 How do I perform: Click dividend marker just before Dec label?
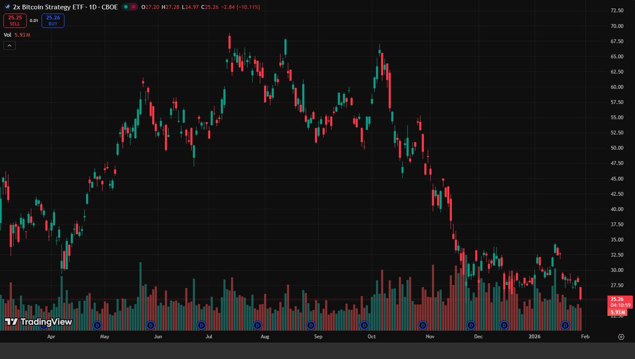(x=470, y=324)
